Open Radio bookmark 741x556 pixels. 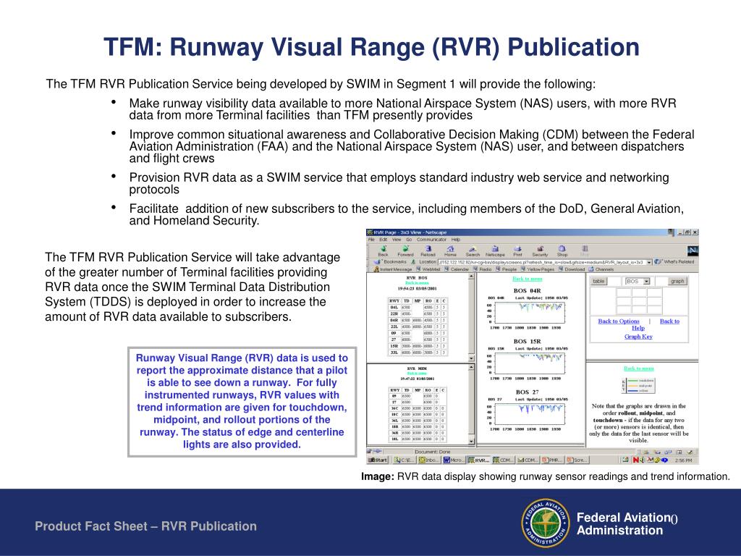482,269
